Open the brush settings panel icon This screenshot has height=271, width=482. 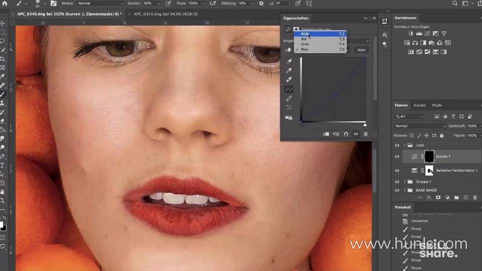click(x=54, y=4)
